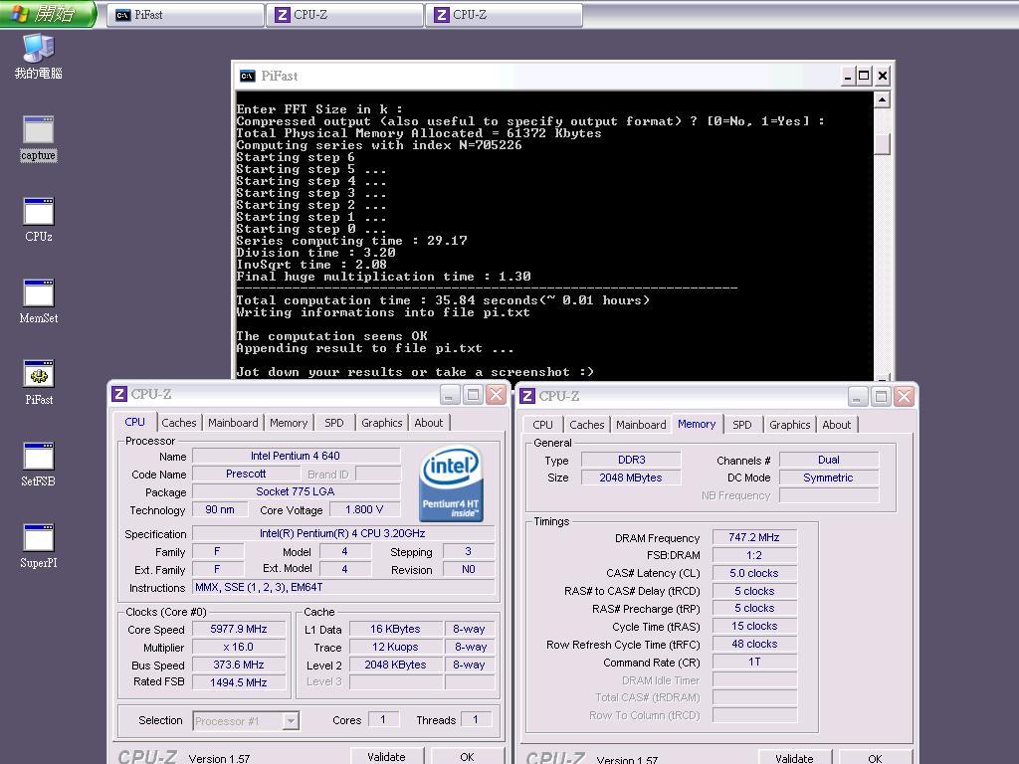
Task: Click the Prescott code name value
Action: pyautogui.click(x=246, y=474)
